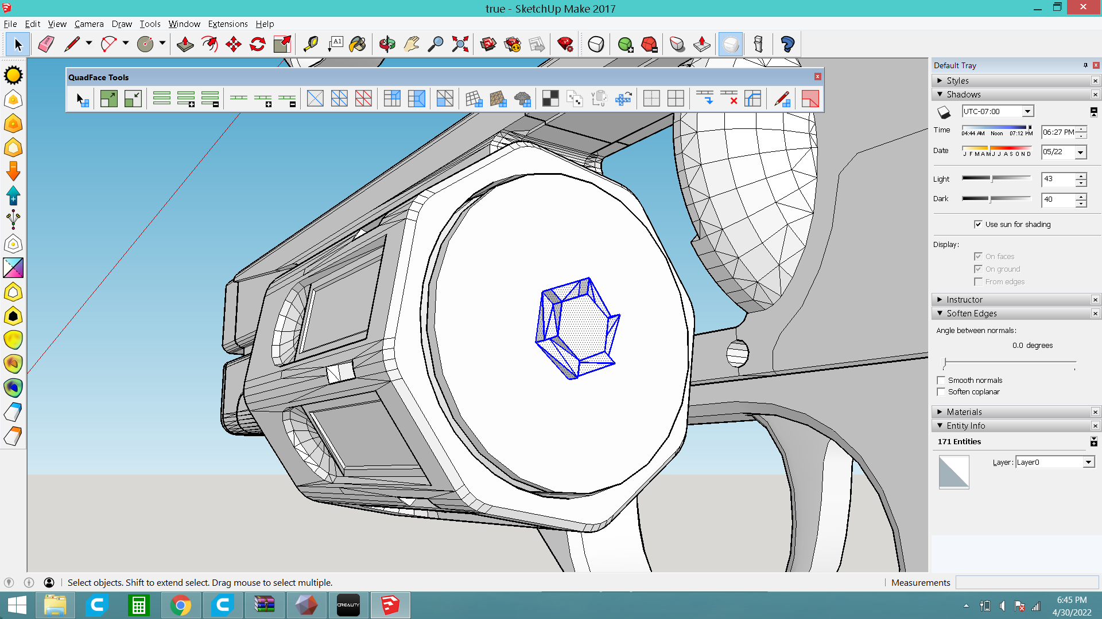Open the UTC-07:00 time zone dropdown

pos(1027,111)
